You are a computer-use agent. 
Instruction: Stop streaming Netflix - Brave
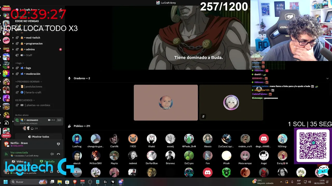coord(58,144)
